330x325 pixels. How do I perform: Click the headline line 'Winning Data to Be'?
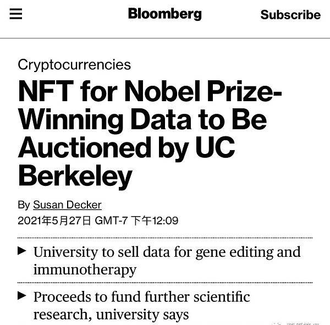point(142,119)
